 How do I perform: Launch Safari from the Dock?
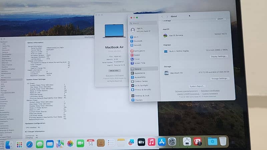[x=29, y=144]
